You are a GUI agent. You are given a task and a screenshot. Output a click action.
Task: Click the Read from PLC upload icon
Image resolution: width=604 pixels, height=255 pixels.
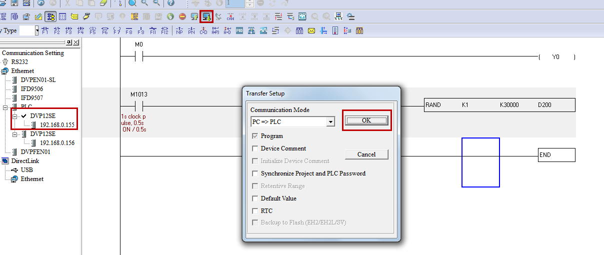click(x=194, y=16)
